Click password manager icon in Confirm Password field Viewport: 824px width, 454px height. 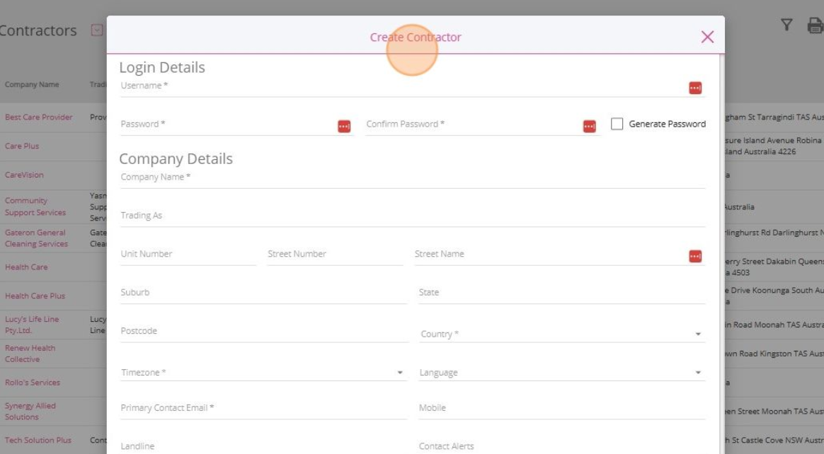click(589, 126)
